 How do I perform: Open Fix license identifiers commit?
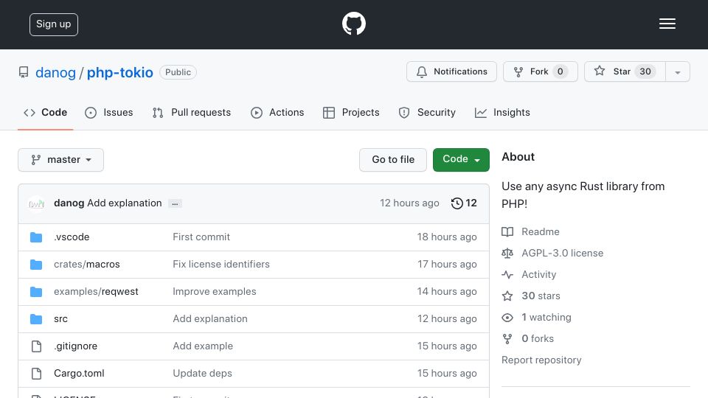pos(221,264)
